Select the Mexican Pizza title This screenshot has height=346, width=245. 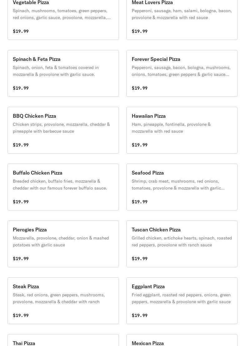(148, 343)
